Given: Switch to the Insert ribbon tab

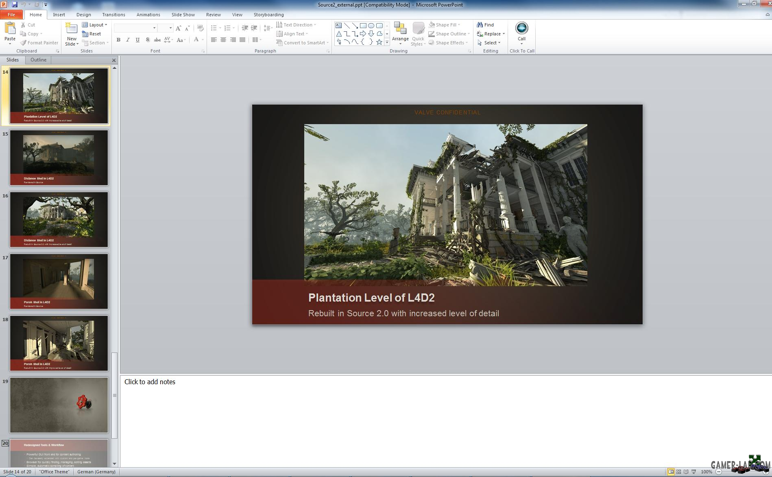Looking at the screenshot, I should [x=59, y=15].
